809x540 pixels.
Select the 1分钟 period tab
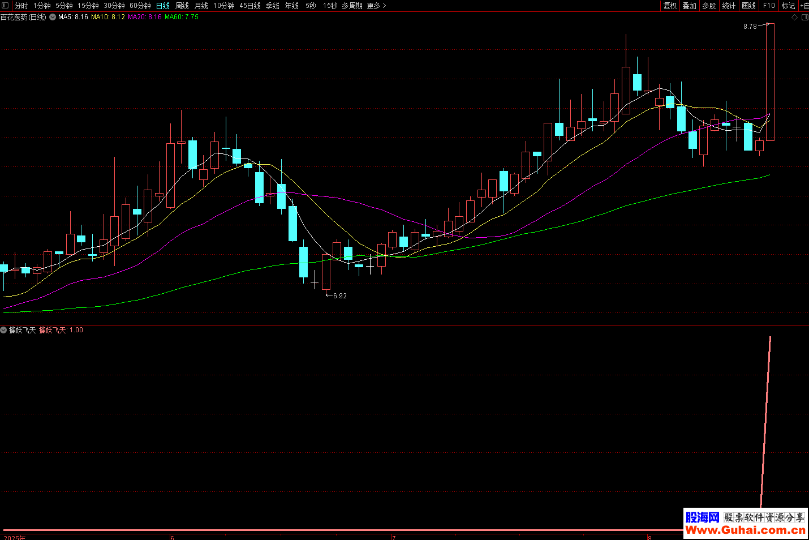tap(42, 6)
